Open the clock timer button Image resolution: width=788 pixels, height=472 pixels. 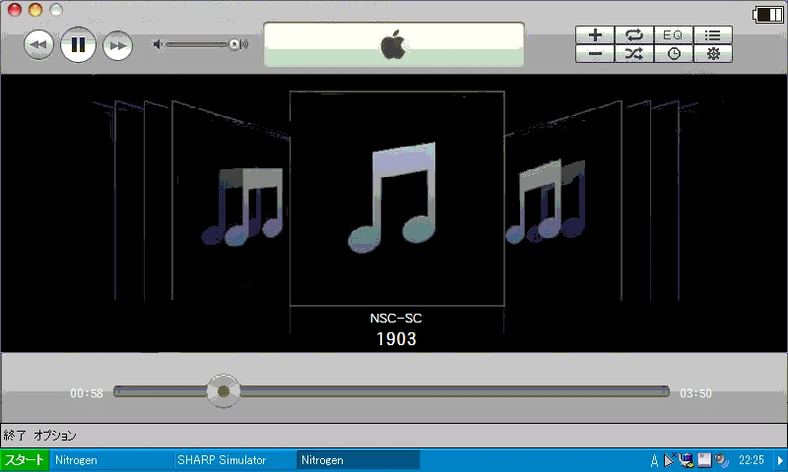tap(674, 53)
